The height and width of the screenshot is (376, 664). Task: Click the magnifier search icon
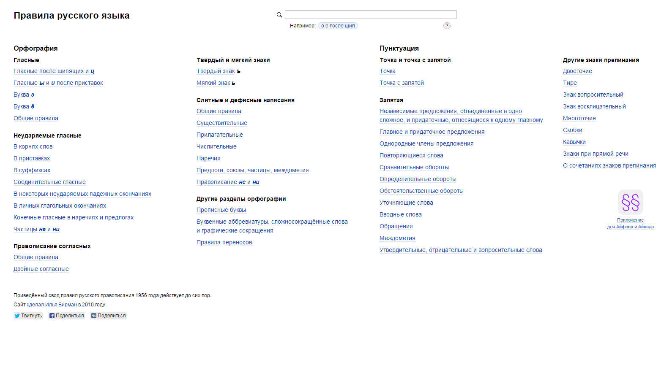click(x=279, y=15)
